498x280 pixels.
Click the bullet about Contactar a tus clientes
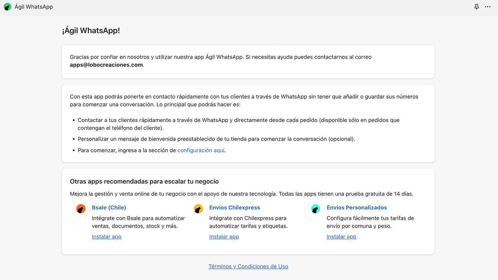coord(238,124)
